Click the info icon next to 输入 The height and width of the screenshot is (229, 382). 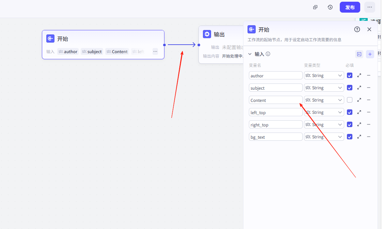[268, 54]
